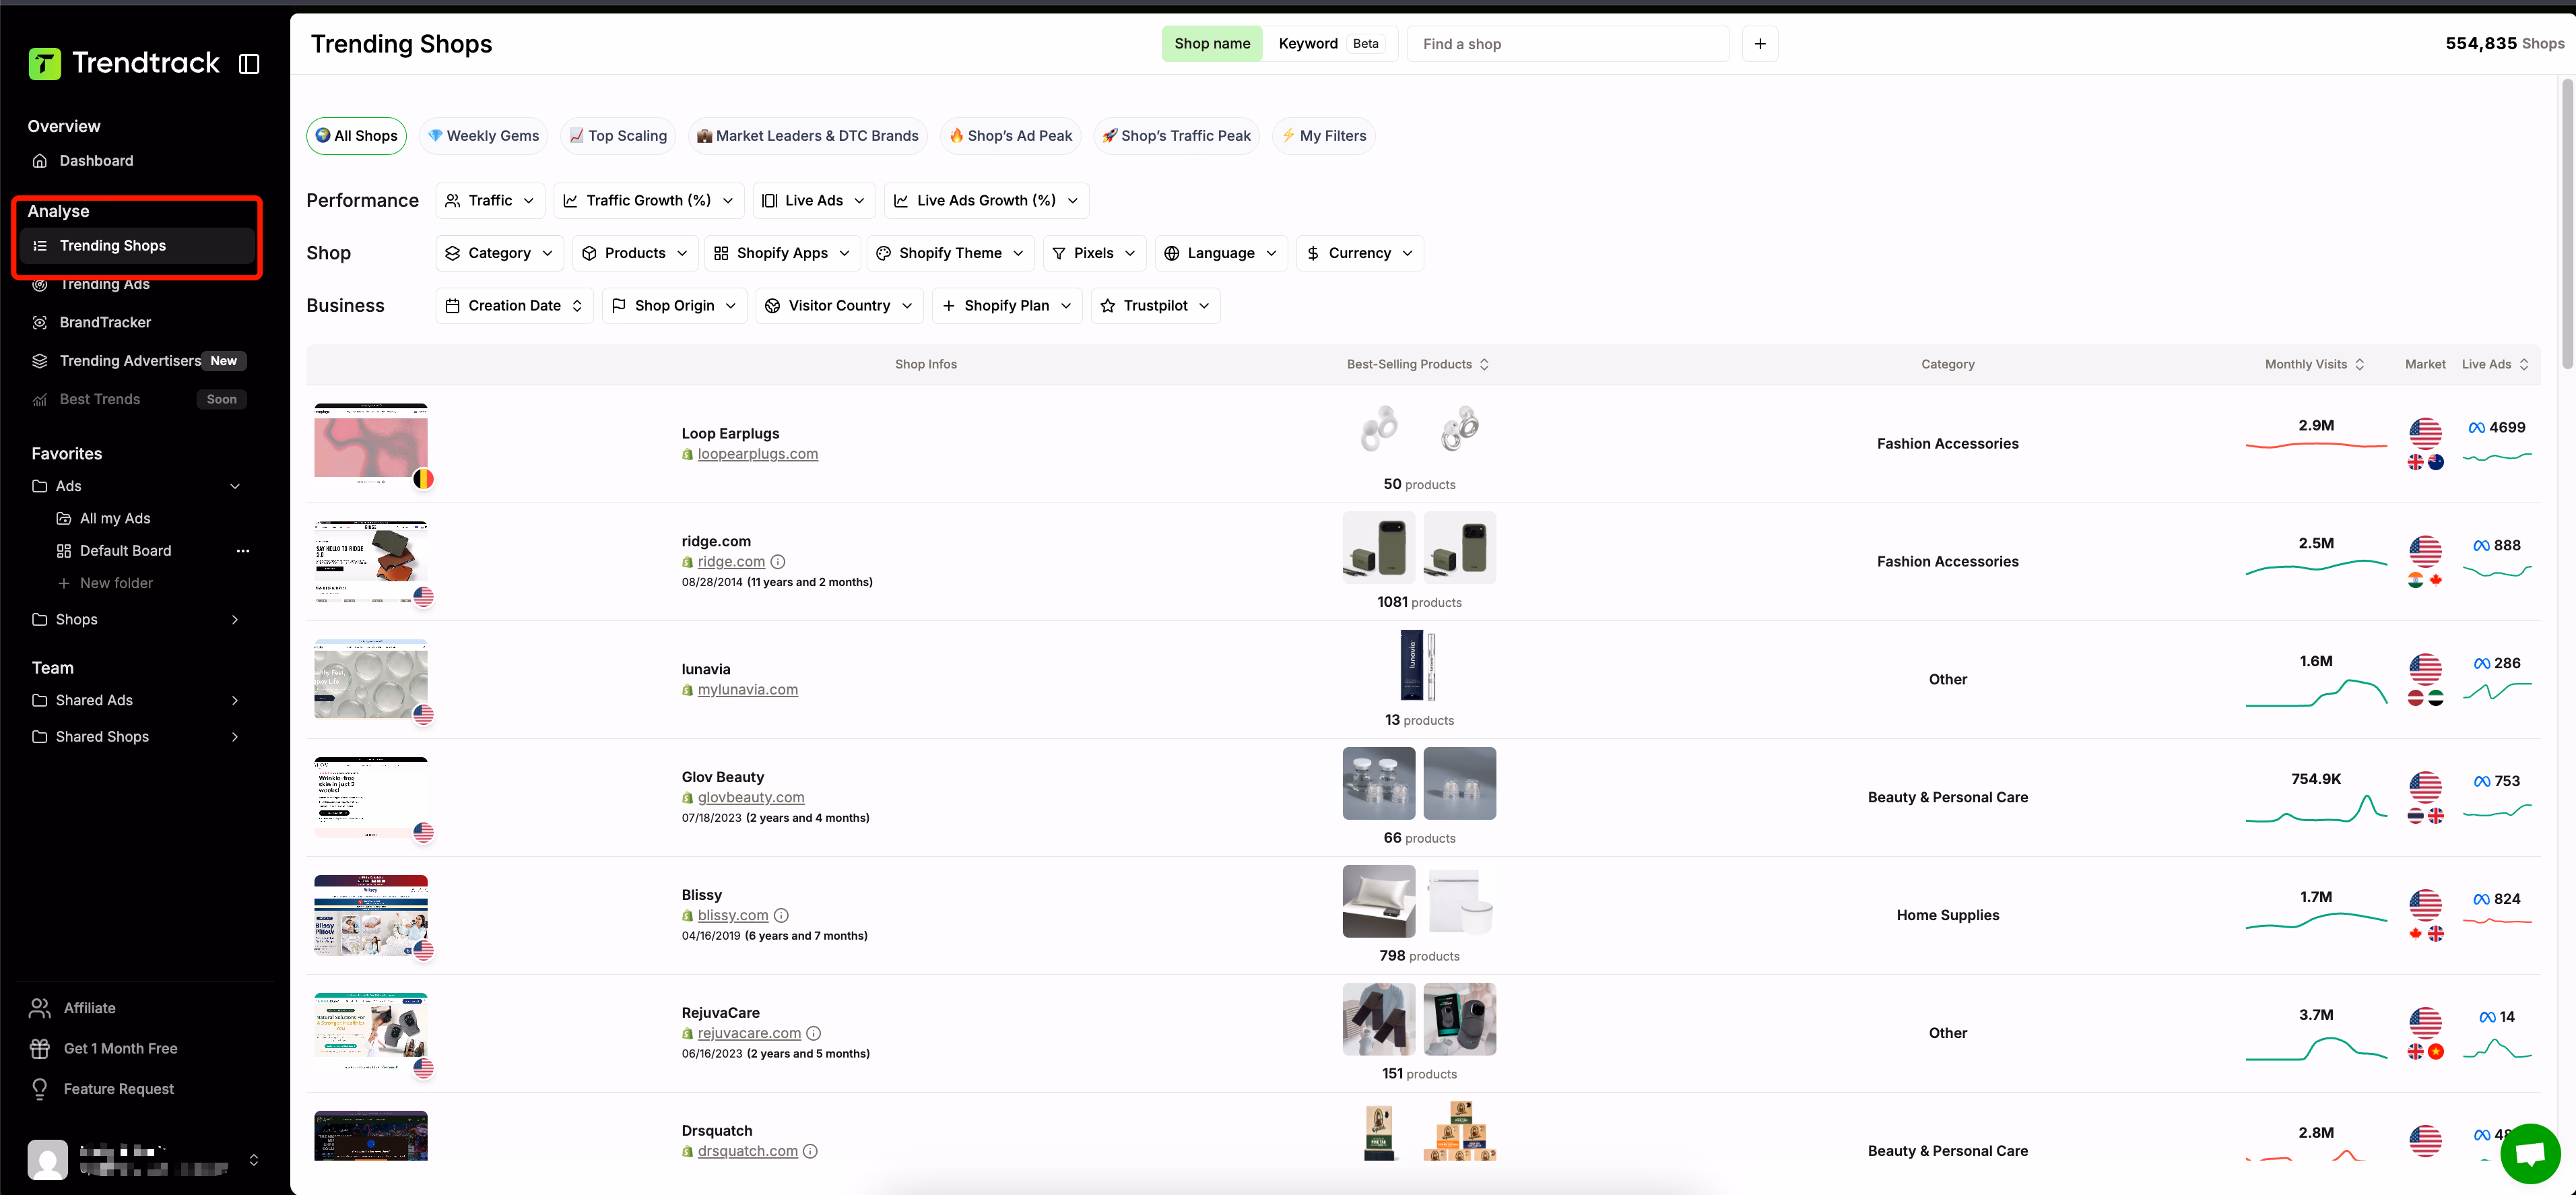Expand the Currency filter dropdown
Image resolution: width=2576 pixels, height=1195 pixels.
tap(1359, 253)
